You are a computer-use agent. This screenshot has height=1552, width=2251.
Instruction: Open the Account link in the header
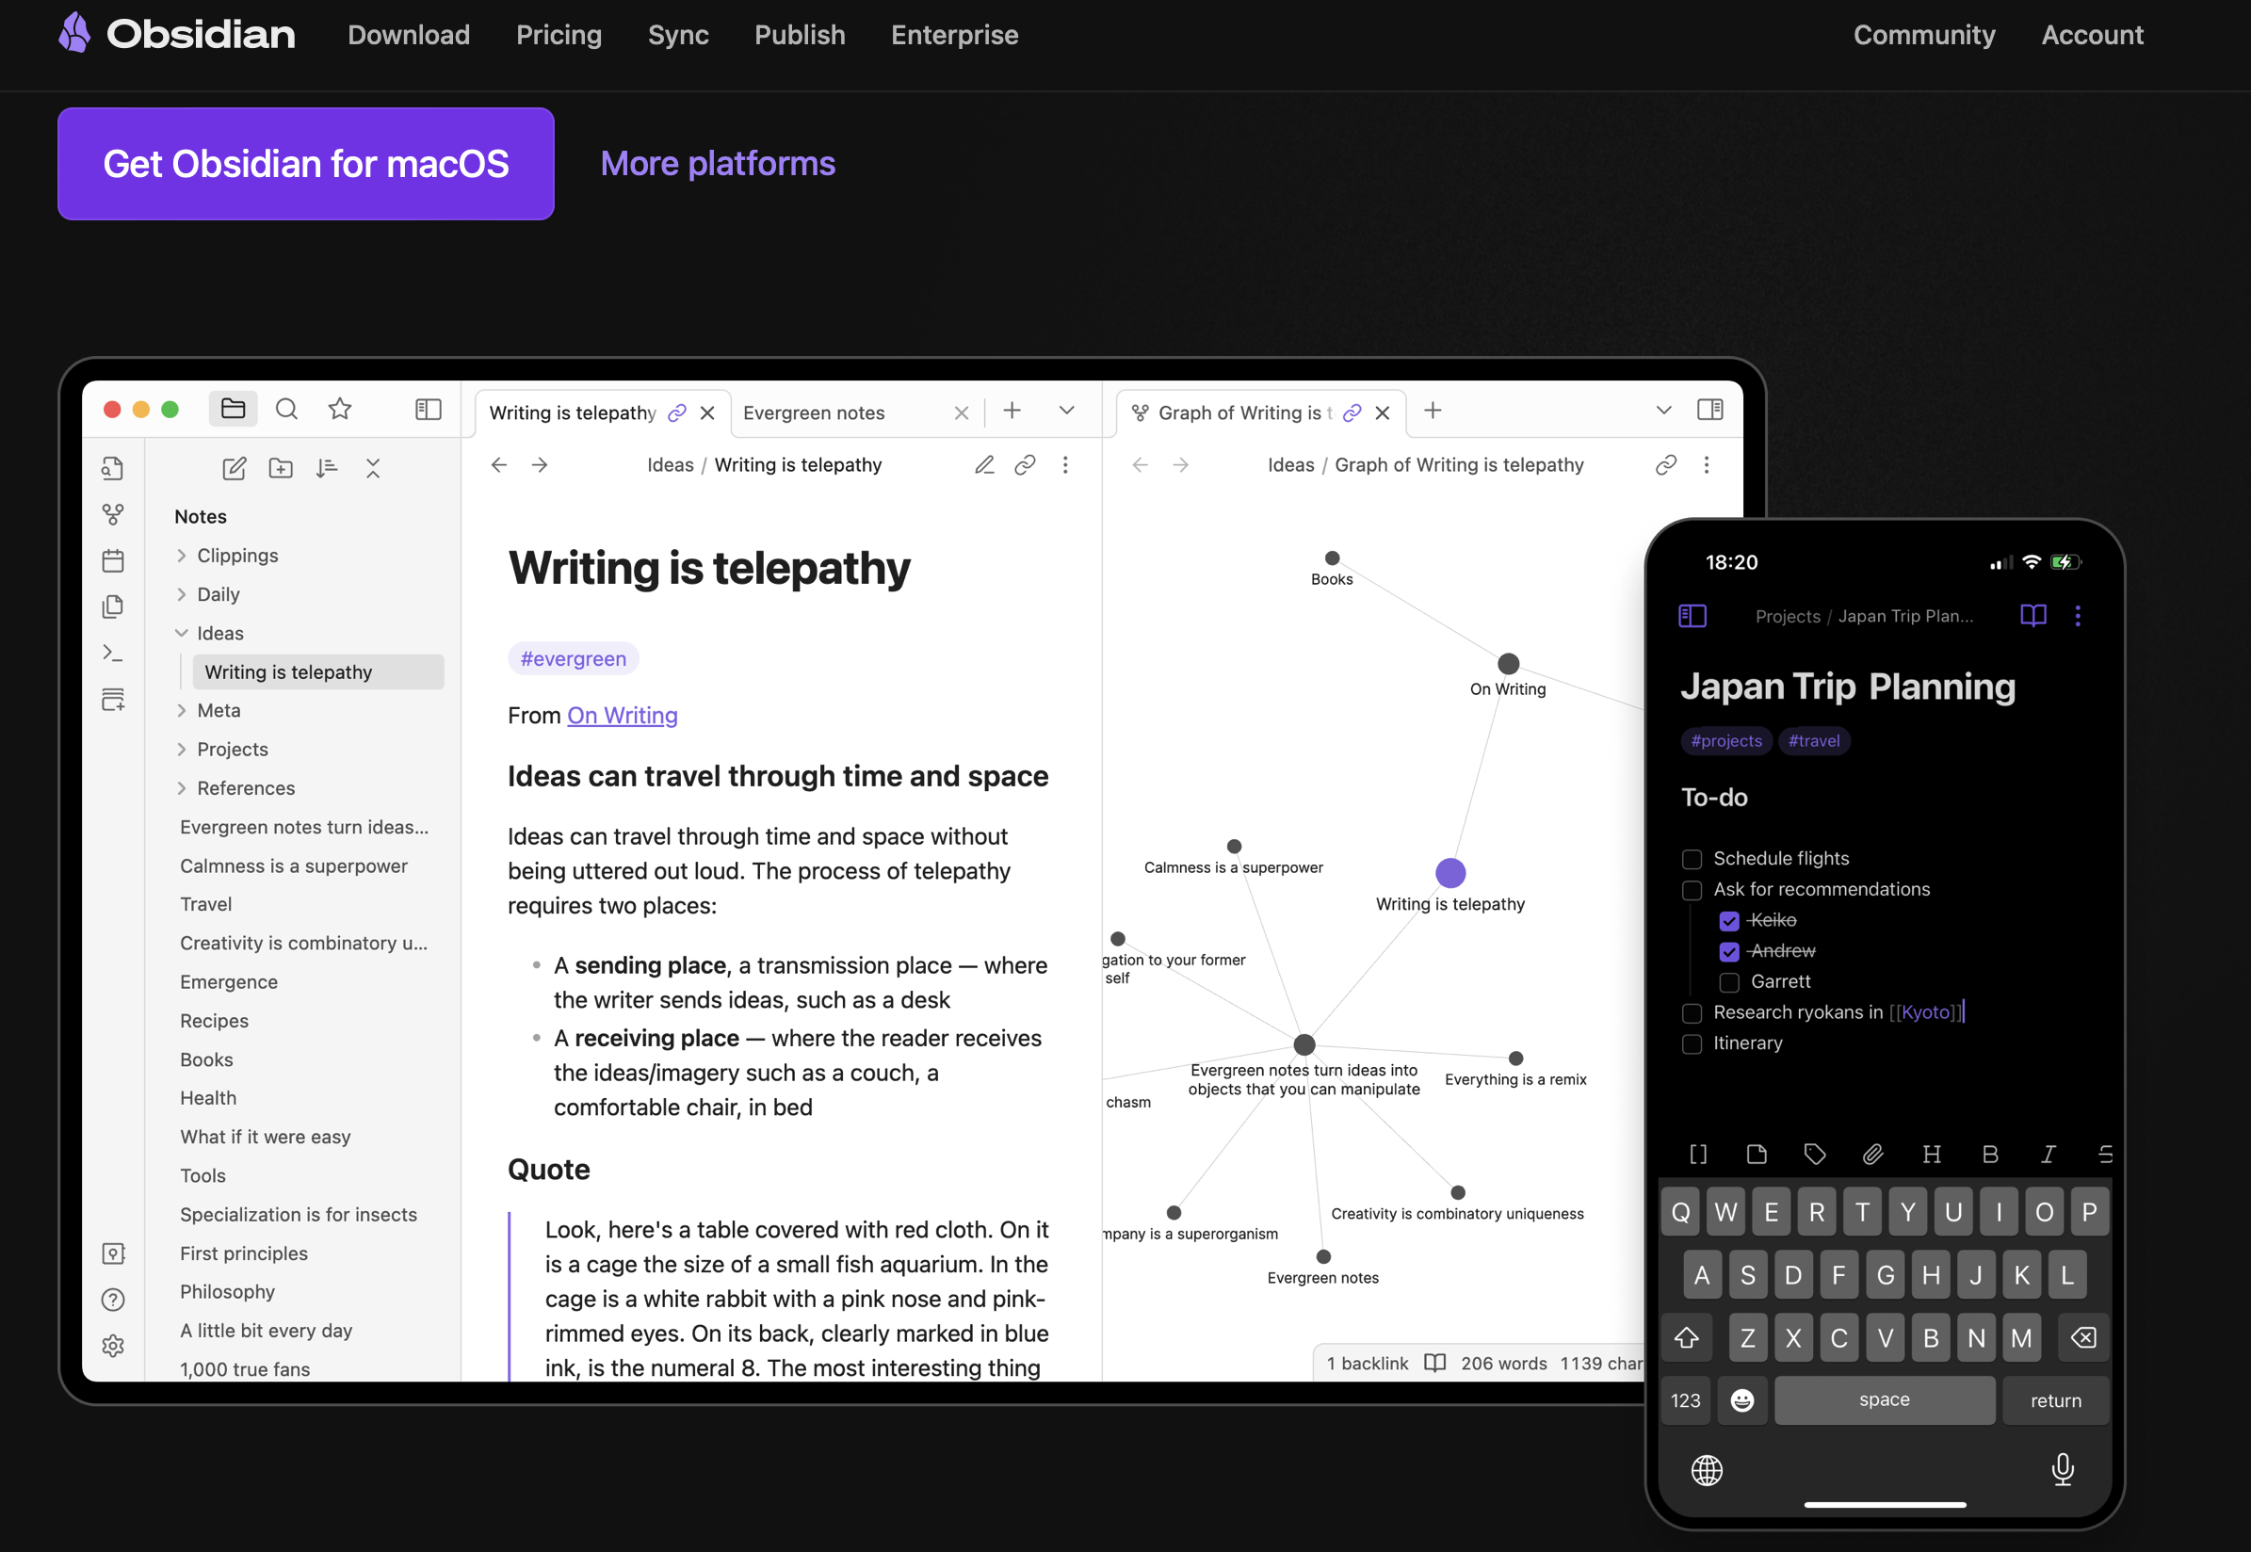(2092, 35)
